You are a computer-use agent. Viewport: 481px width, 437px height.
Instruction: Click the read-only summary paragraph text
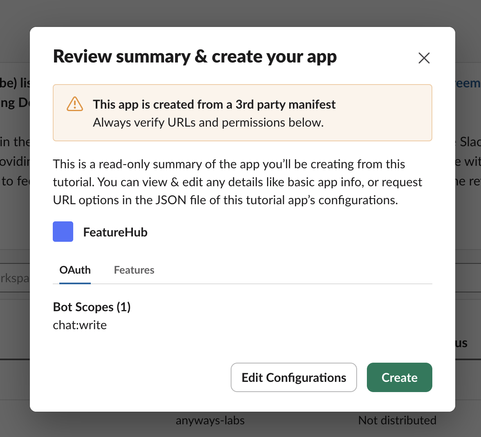click(237, 182)
